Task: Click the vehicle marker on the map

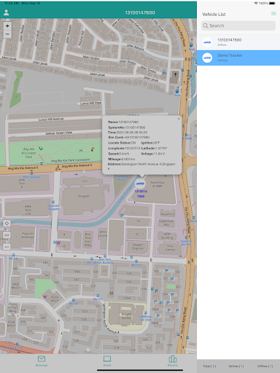Action: (x=140, y=184)
